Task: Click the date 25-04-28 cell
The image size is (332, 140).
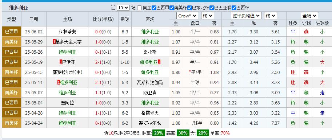Action: [34, 113]
